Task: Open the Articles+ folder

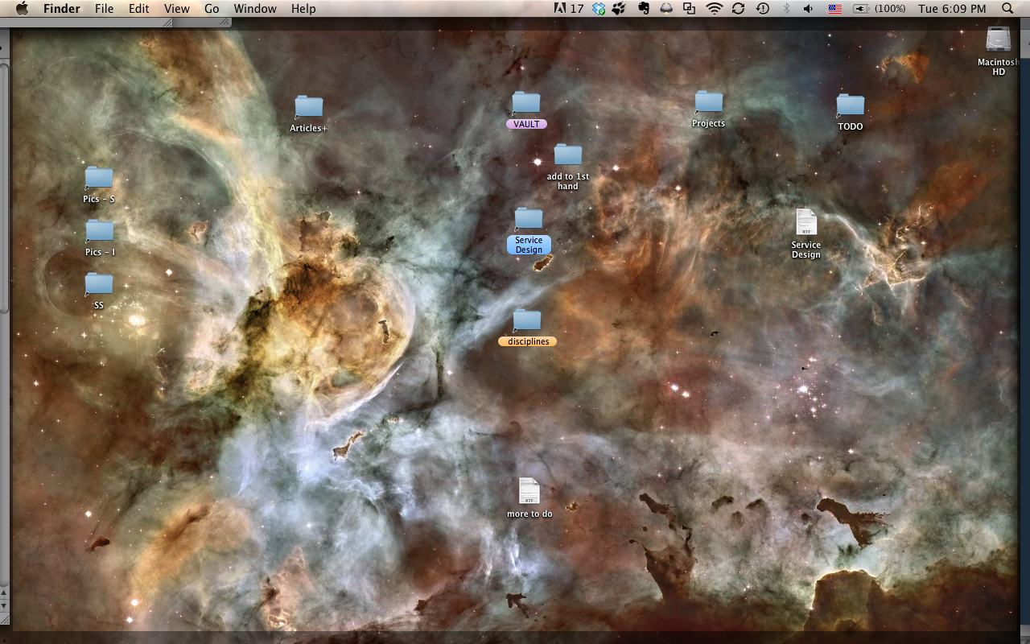Action: click(308, 108)
